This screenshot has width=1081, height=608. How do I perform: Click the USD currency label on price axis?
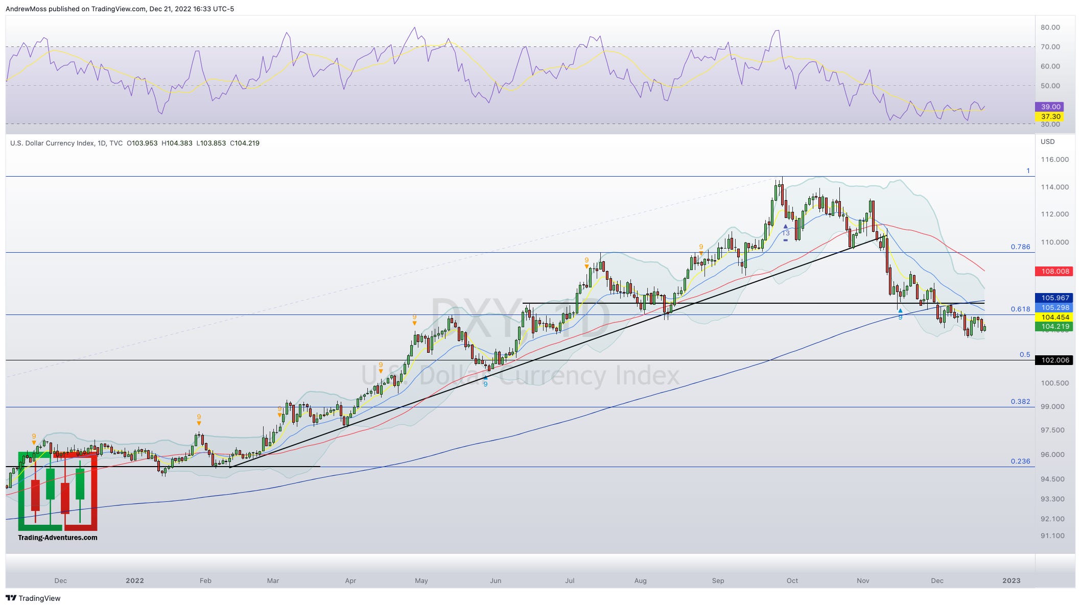point(1047,141)
